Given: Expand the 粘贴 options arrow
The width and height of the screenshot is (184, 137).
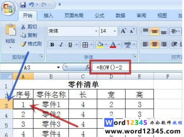Looking at the screenshot, I should tap(10, 48).
